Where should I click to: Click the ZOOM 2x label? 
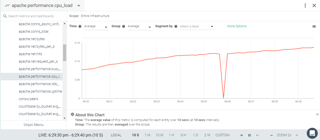pyautogui.click(x=284, y=135)
